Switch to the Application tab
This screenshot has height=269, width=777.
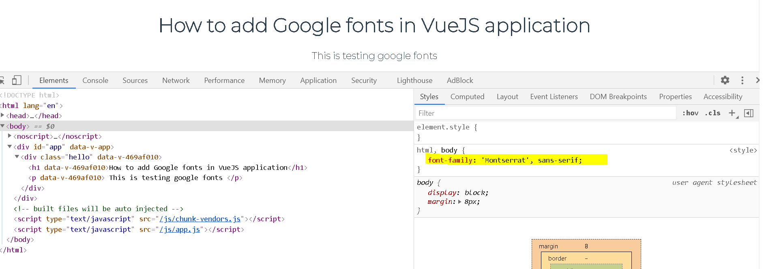coord(318,80)
